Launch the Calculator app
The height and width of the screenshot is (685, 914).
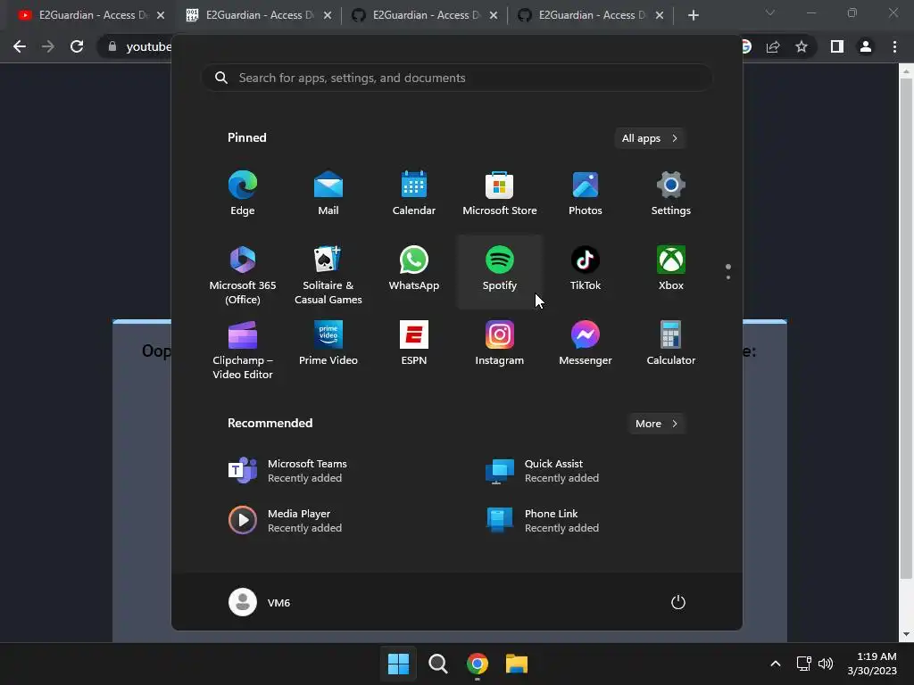671,343
